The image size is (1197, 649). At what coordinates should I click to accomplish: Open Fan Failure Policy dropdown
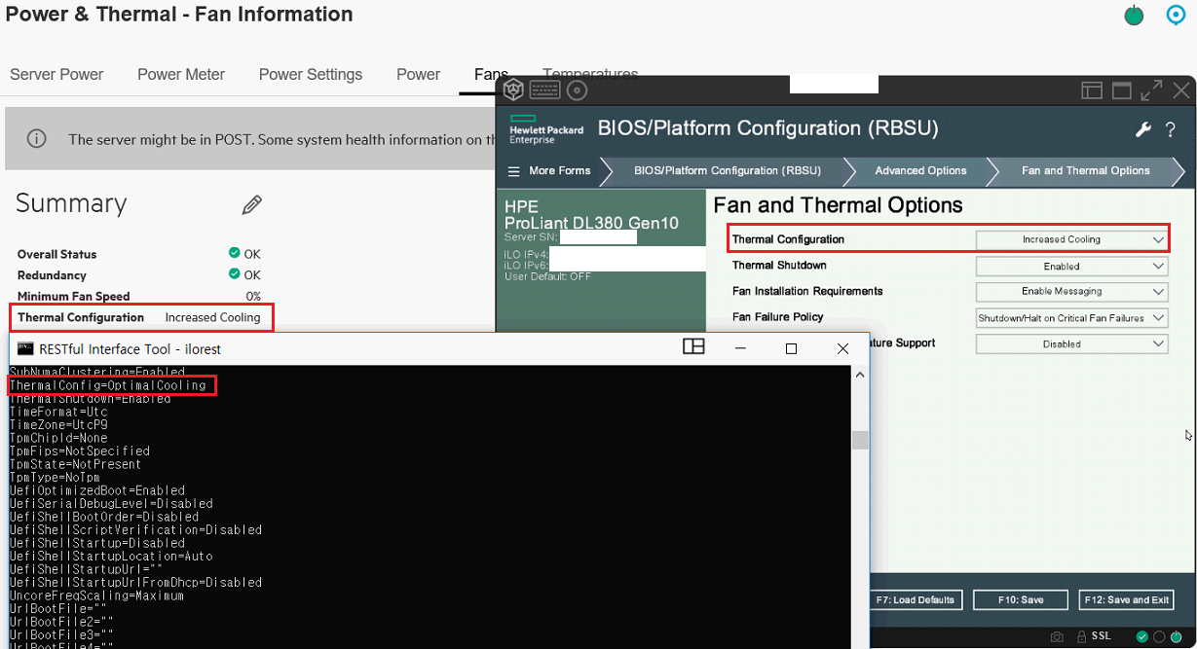[1071, 317]
